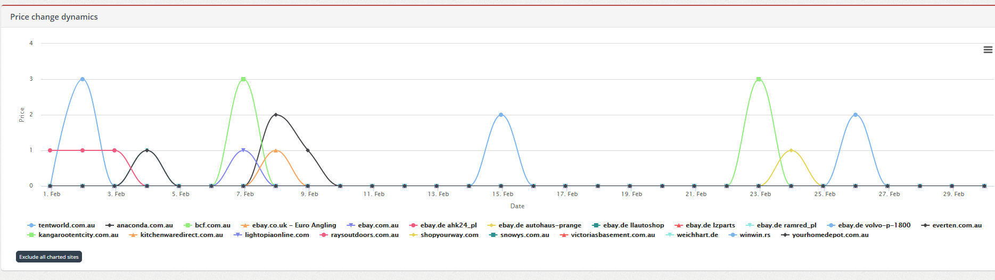
Task: Click the Price axis title
Action: pos(22,115)
